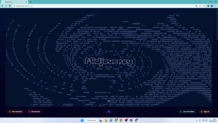Go back to previous page
218x123 pixels.
[2, 6]
